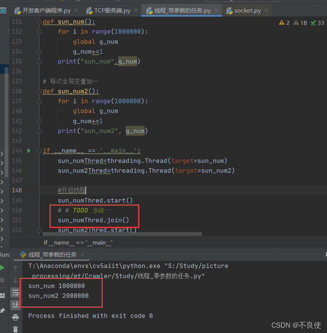Click the console output 'sun_num2 2000000'
Viewport: 327px width, 333px height.
click(59, 296)
